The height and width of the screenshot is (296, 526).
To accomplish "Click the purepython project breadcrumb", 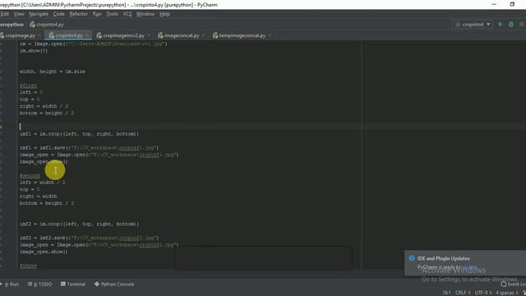I will coord(12,25).
